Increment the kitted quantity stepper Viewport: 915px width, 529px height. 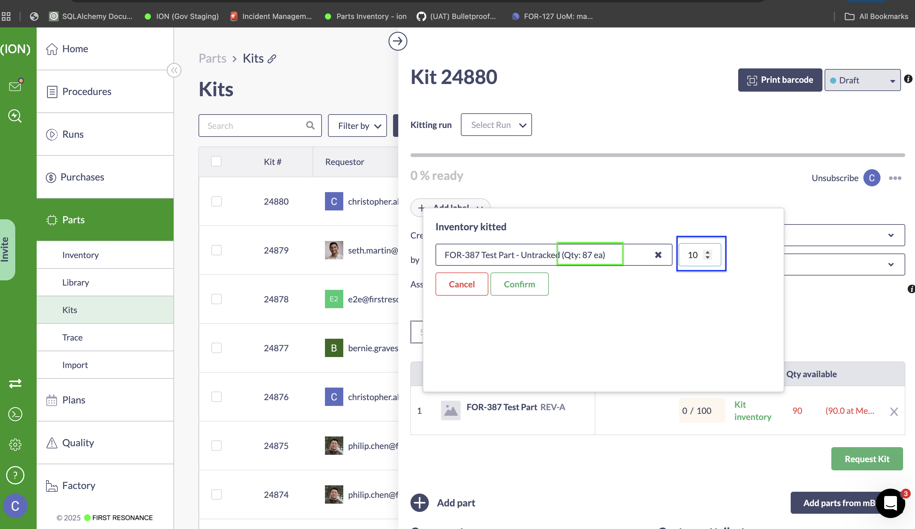click(707, 252)
